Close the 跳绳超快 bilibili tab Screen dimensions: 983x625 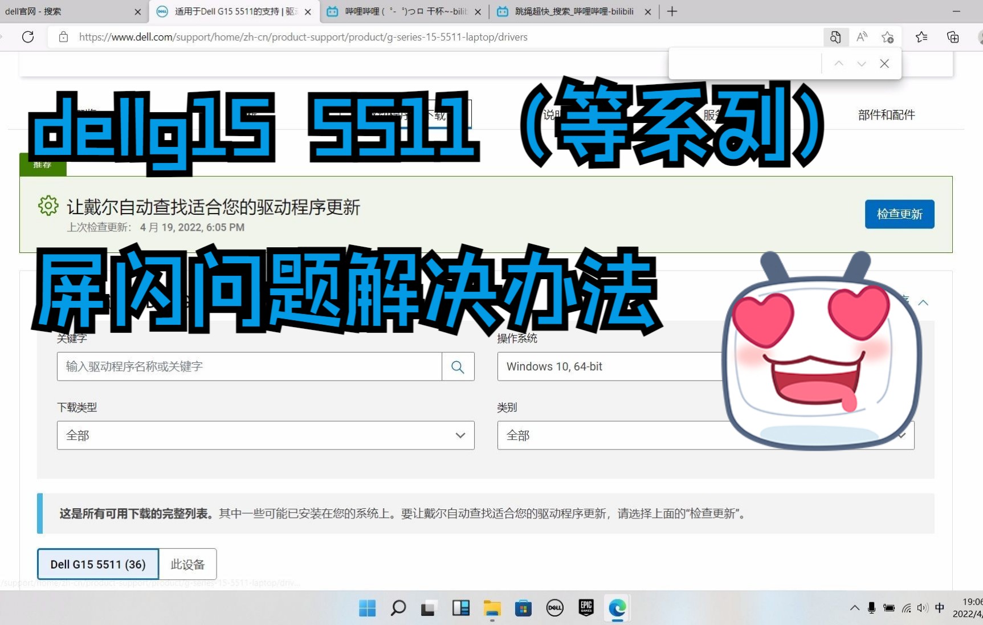(x=648, y=11)
